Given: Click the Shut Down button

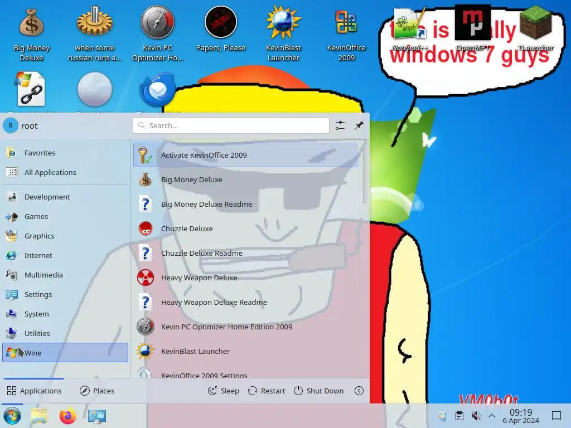Looking at the screenshot, I should 318,391.
